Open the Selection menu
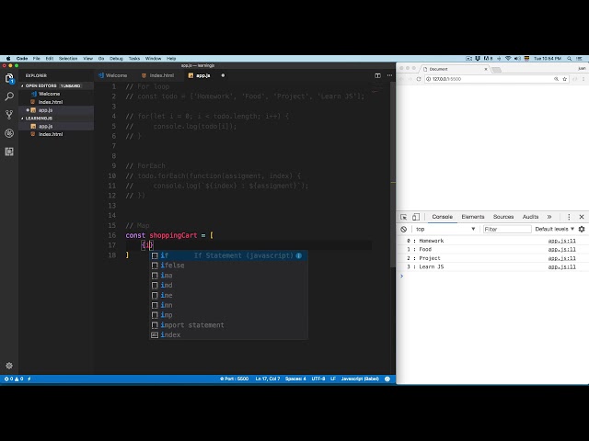The width and height of the screenshot is (589, 441). click(68, 59)
